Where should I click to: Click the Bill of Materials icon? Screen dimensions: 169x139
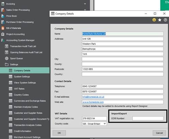pyautogui.click(x=3, y=28)
